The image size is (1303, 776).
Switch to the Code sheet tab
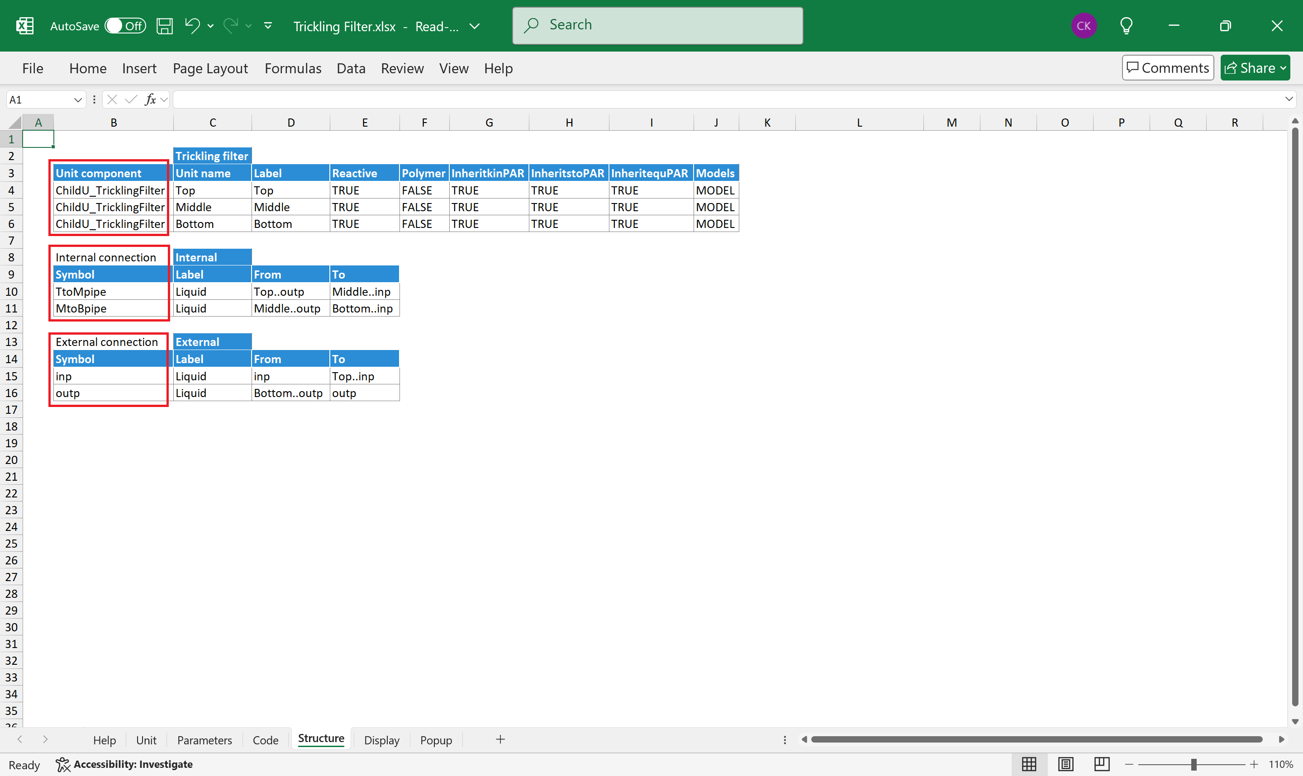coord(265,740)
